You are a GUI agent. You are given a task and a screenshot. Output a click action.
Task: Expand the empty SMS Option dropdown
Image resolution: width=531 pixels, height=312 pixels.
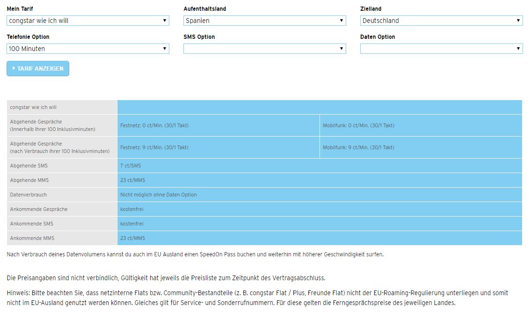264,49
